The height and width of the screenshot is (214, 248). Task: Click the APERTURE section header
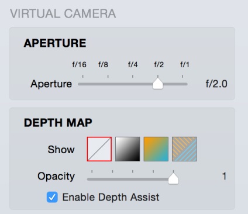click(55, 43)
